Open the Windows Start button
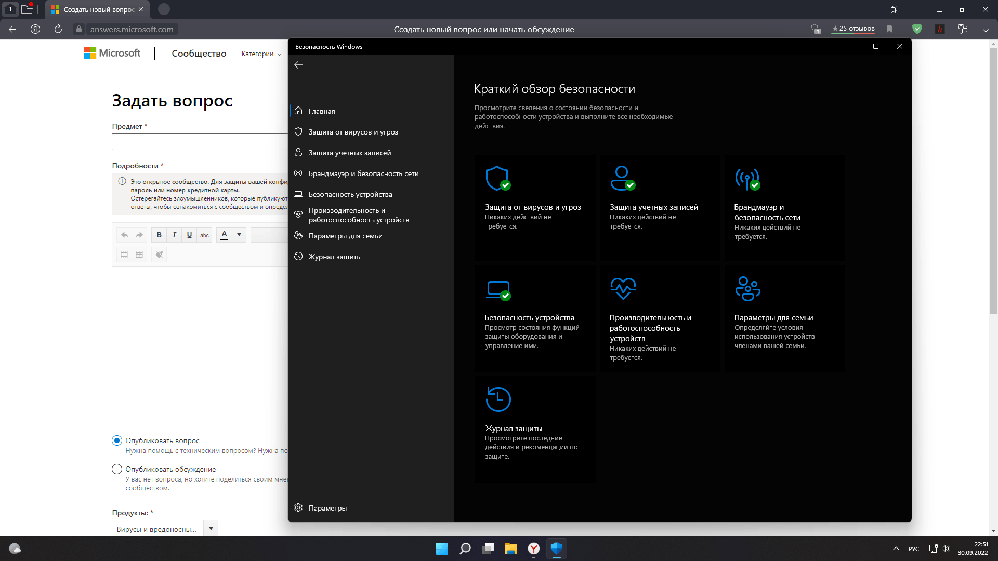Viewport: 998px width, 561px height. 442,549
